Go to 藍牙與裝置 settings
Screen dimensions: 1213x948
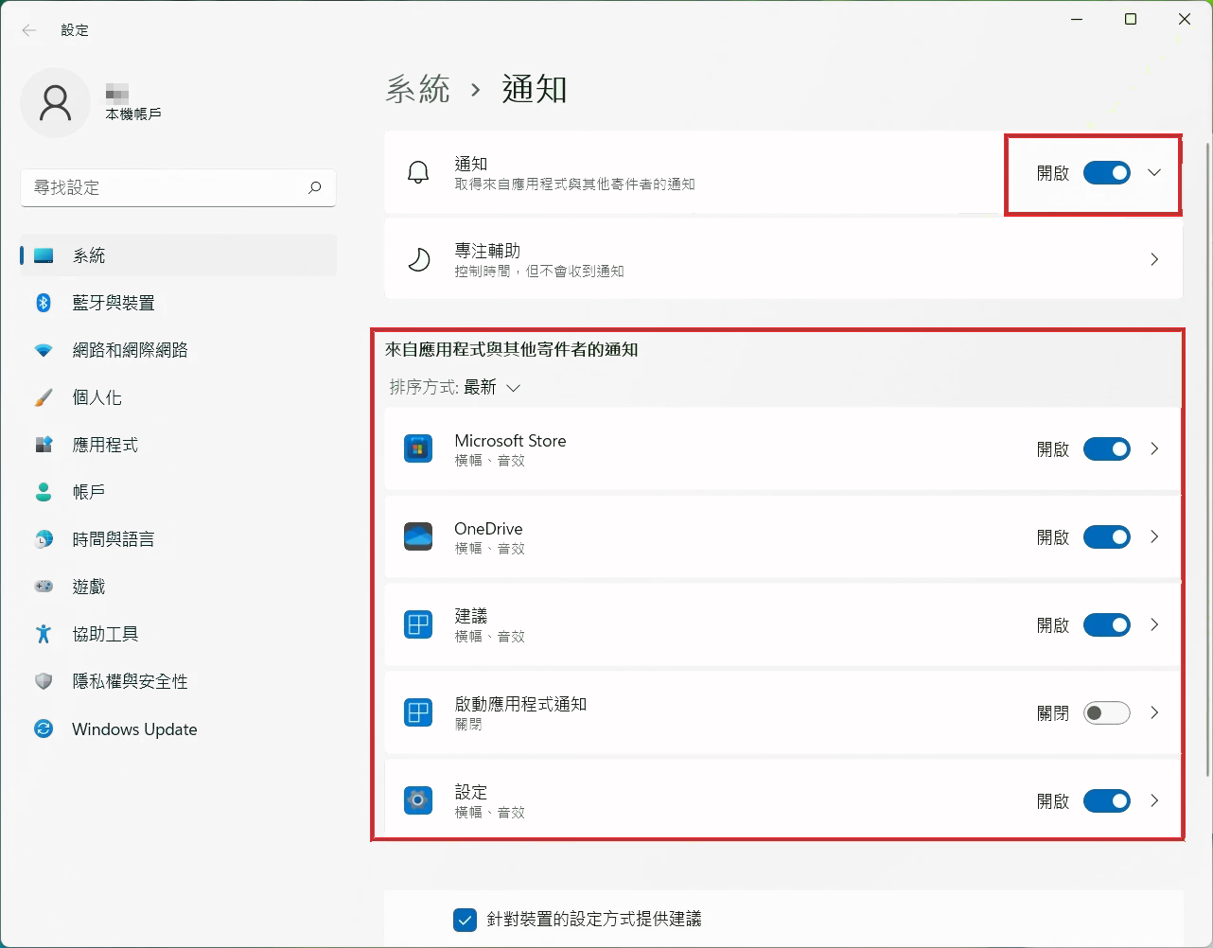pyautogui.click(x=178, y=303)
